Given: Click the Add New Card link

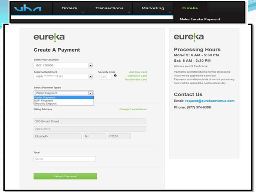Looking at the screenshot, I should tap(138, 72).
